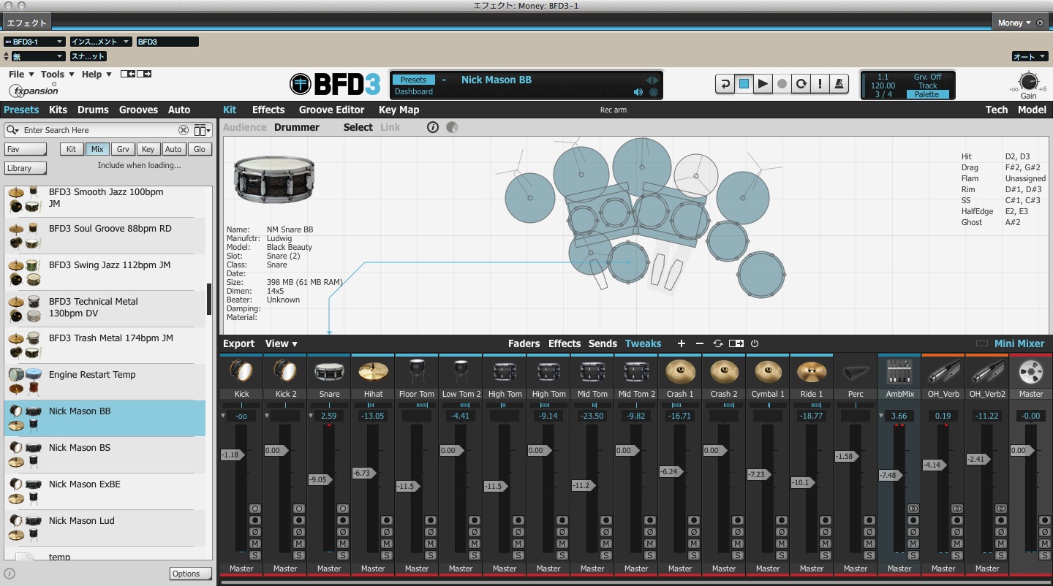1053x586 pixels.
Task: Toggle the loop transport button
Action: pos(801,84)
